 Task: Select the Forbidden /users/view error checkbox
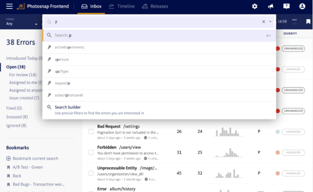91,152
